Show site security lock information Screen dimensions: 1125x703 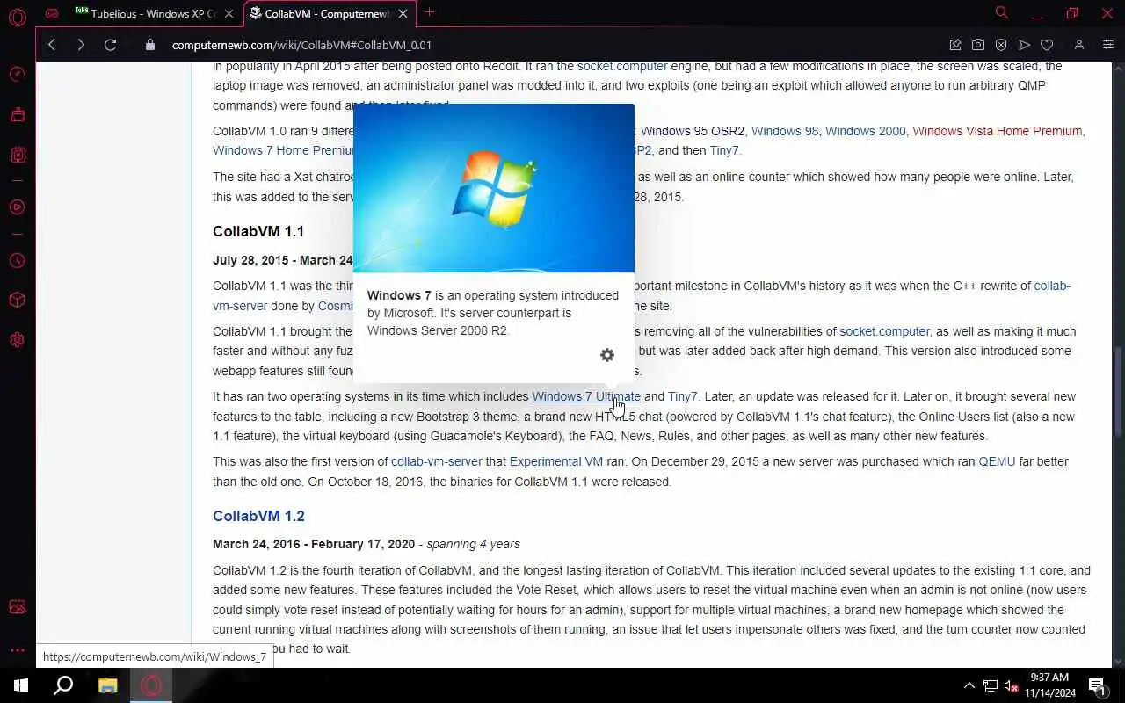[x=149, y=45]
